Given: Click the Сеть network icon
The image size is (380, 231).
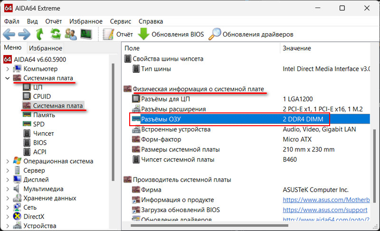Looking at the screenshot, I should pyautogui.click(x=17, y=207).
